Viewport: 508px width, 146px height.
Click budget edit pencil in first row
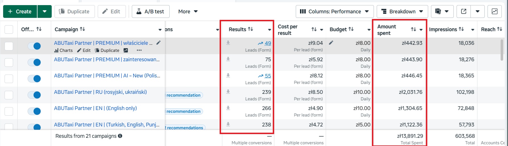[x=331, y=43]
